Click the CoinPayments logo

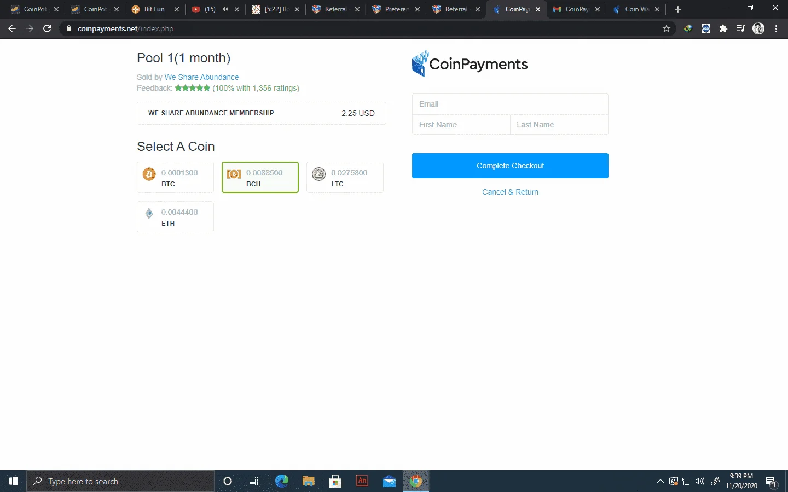[x=470, y=63]
